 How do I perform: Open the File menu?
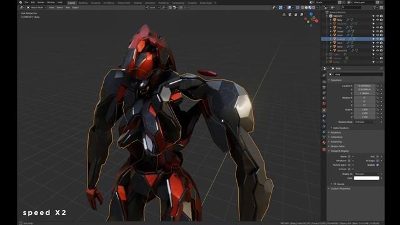coord(26,2)
